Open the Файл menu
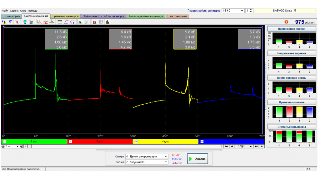Image resolution: width=320 pixels, height=172 pixels. point(5,11)
